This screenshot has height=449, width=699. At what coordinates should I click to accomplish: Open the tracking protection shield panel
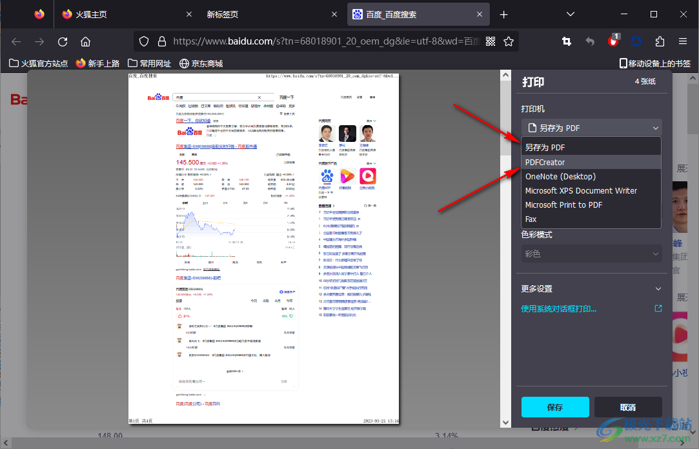point(143,41)
